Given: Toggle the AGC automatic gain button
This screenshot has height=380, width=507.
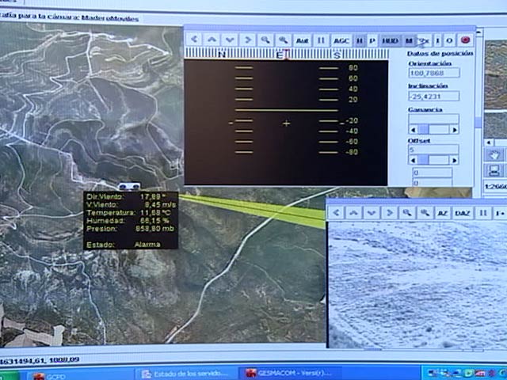Looking at the screenshot, I should coord(341,40).
